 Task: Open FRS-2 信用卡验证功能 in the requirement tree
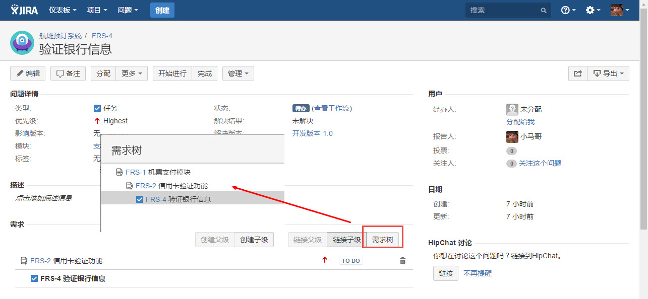[171, 186]
